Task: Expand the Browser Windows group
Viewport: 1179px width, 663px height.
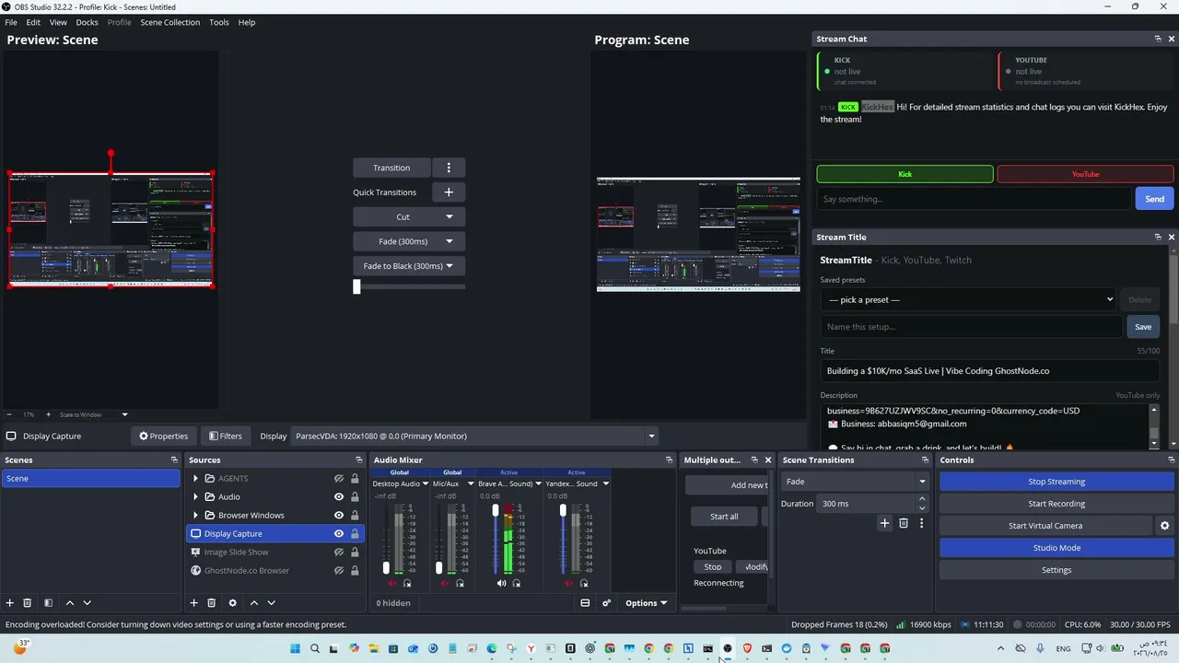Action: [x=195, y=516]
